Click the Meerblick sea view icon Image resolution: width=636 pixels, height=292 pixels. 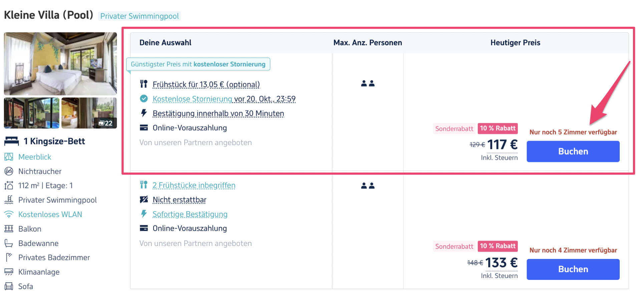tap(9, 157)
